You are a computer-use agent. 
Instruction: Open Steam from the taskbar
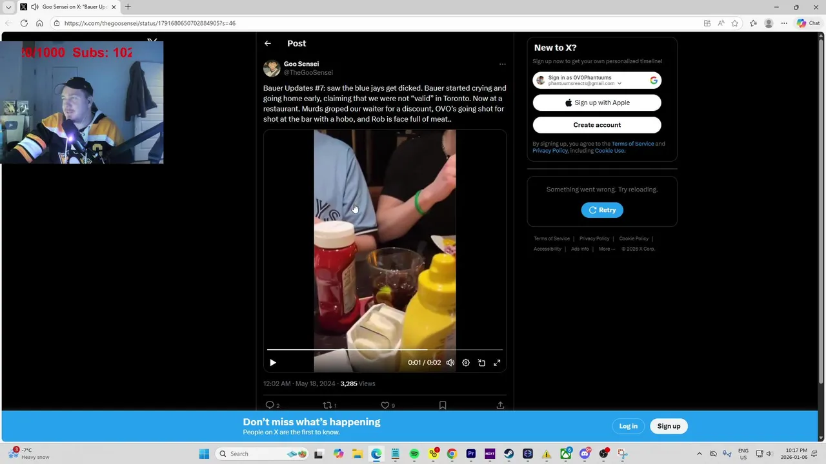pos(509,454)
